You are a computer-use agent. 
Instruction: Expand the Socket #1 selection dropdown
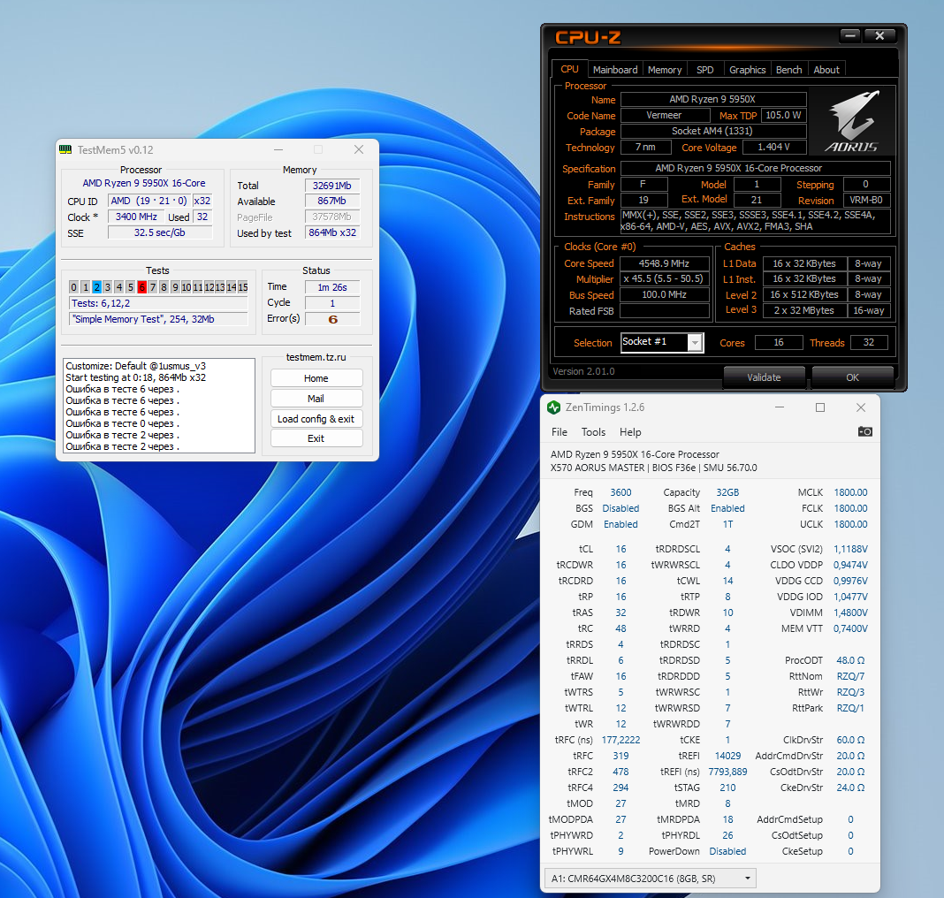click(695, 342)
